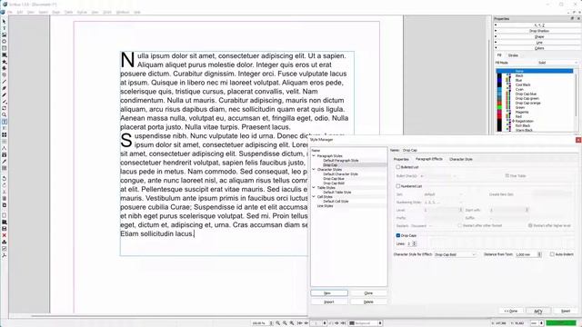Select Drop Cap Blue character style
This screenshot has width=582, height=327.
pyautogui.click(x=334, y=179)
